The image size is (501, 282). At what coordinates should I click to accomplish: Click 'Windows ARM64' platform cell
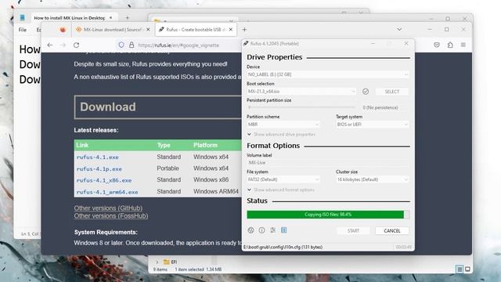click(216, 191)
